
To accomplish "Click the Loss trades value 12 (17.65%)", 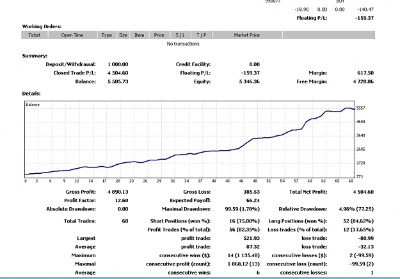I will pyautogui.click(x=358, y=230).
